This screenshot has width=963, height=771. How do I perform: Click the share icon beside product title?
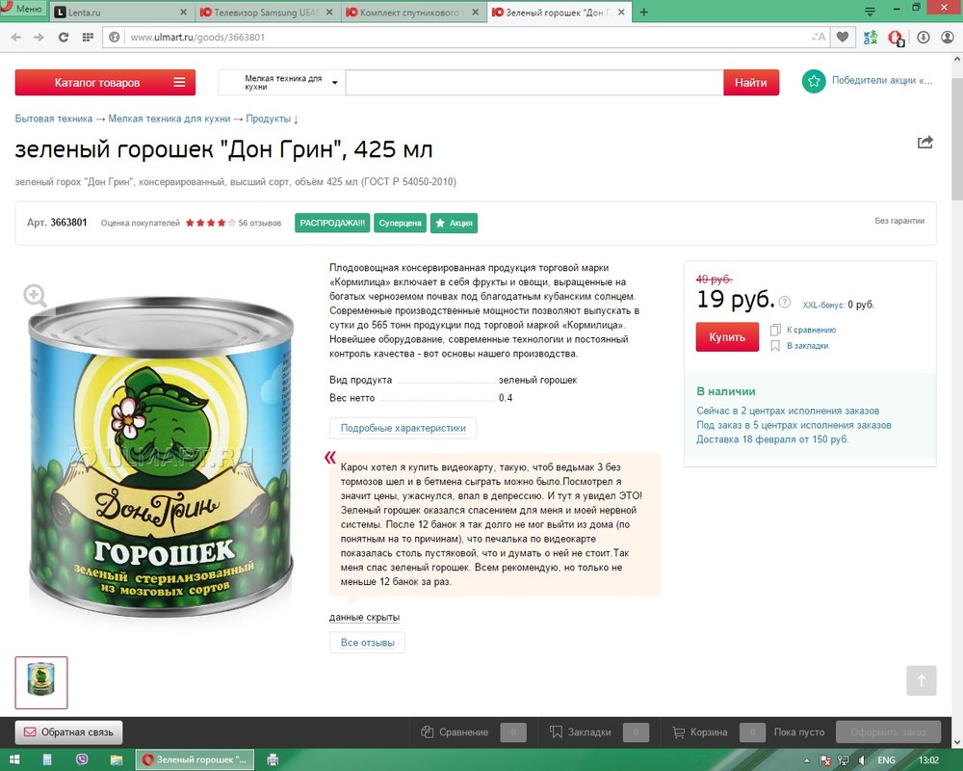coord(924,142)
